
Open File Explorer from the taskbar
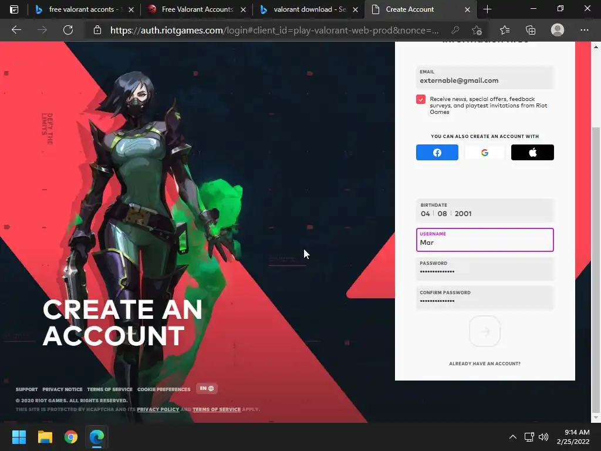(x=45, y=437)
